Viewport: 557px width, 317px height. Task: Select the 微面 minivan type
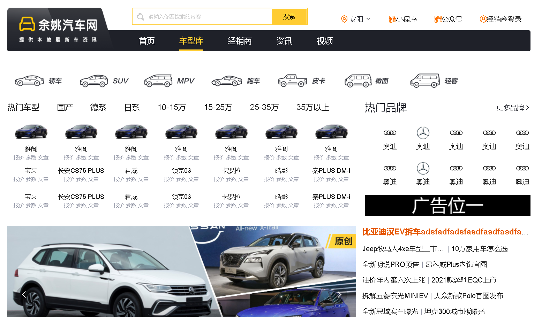[366, 81]
